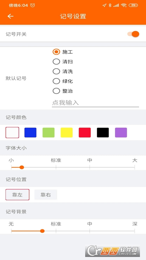Tap the alarm clock status icon

pyautogui.click(x=33, y=5)
